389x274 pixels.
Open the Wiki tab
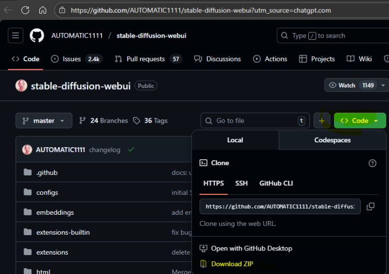pyautogui.click(x=359, y=59)
